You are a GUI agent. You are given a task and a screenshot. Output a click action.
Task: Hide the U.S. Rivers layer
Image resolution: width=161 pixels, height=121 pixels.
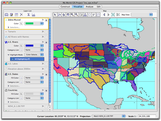coord(46,42)
